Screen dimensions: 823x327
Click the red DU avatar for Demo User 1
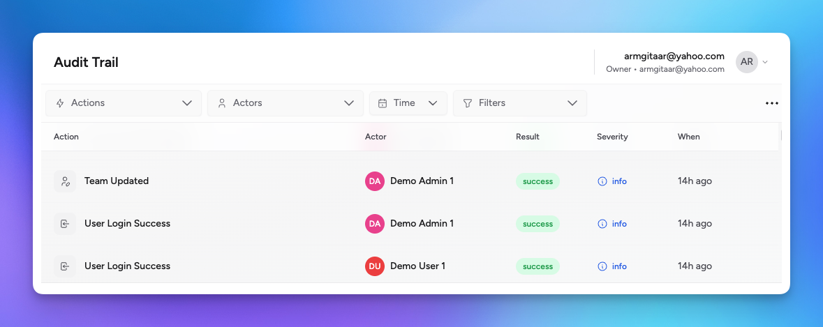click(x=375, y=266)
